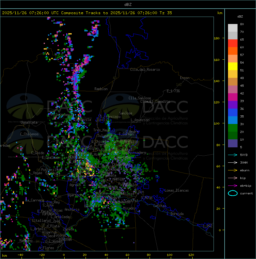Pick the light gray 70-80 dBZ swatch
The image size is (256, 259).
point(233,28)
